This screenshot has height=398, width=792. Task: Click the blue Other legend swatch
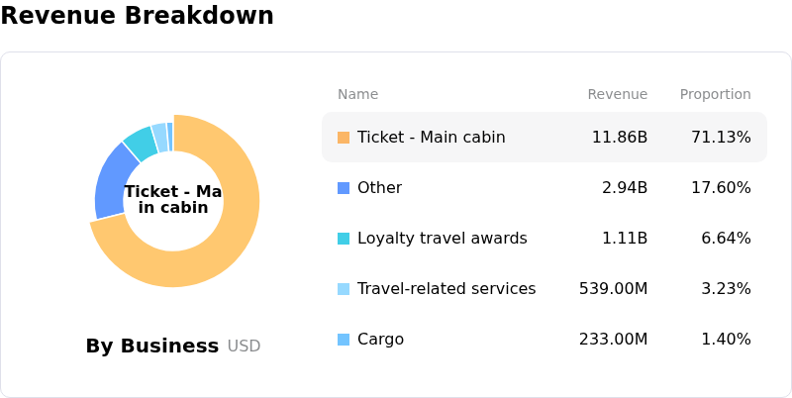[344, 188]
